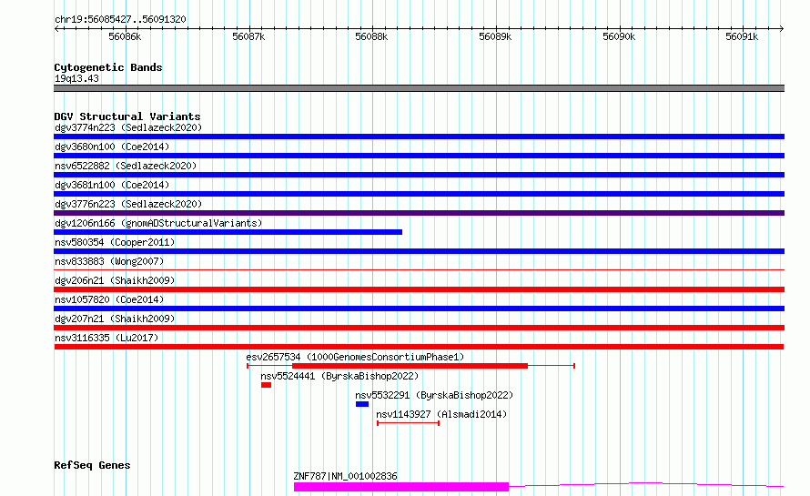This screenshot has height=496, width=810.
Task: Click the 56089k ruler tick label
Action: coord(495,36)
